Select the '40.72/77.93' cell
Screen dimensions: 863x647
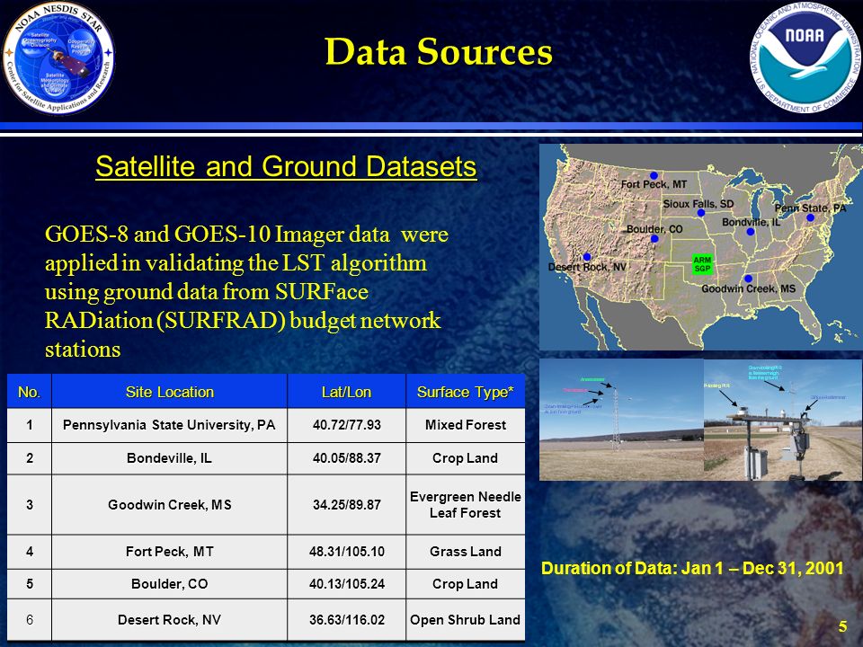pyautogui.click(x=347, y=425)
